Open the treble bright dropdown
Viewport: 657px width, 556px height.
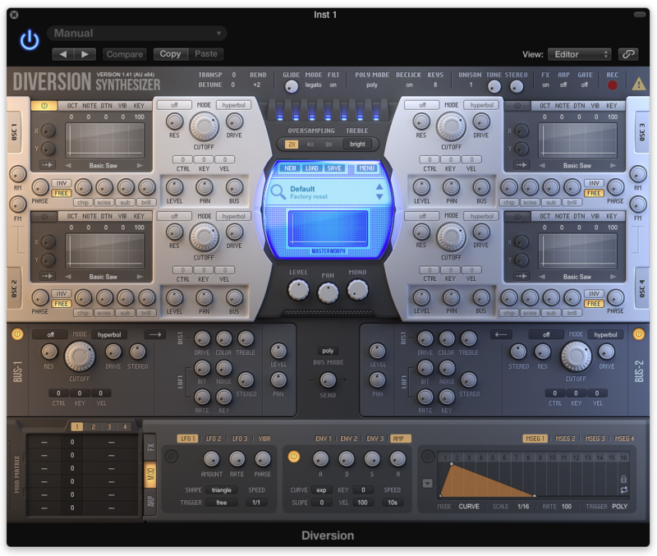[357, 144]
